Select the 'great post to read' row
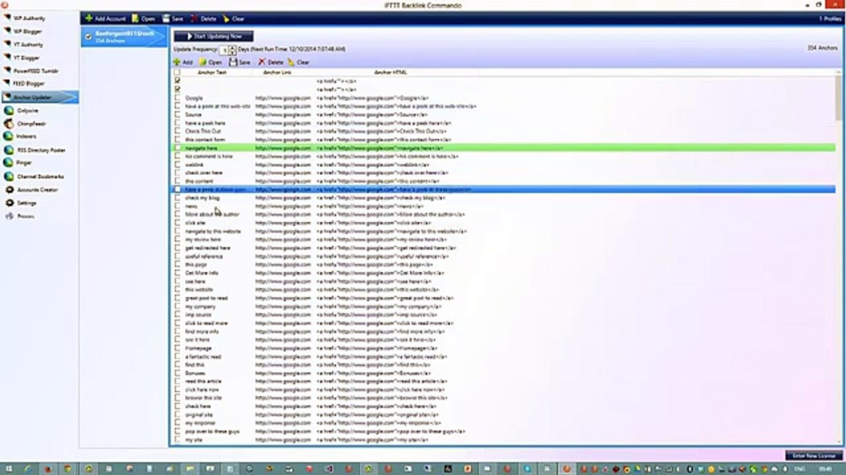The image size is (846, 475). tap(504, 298)
